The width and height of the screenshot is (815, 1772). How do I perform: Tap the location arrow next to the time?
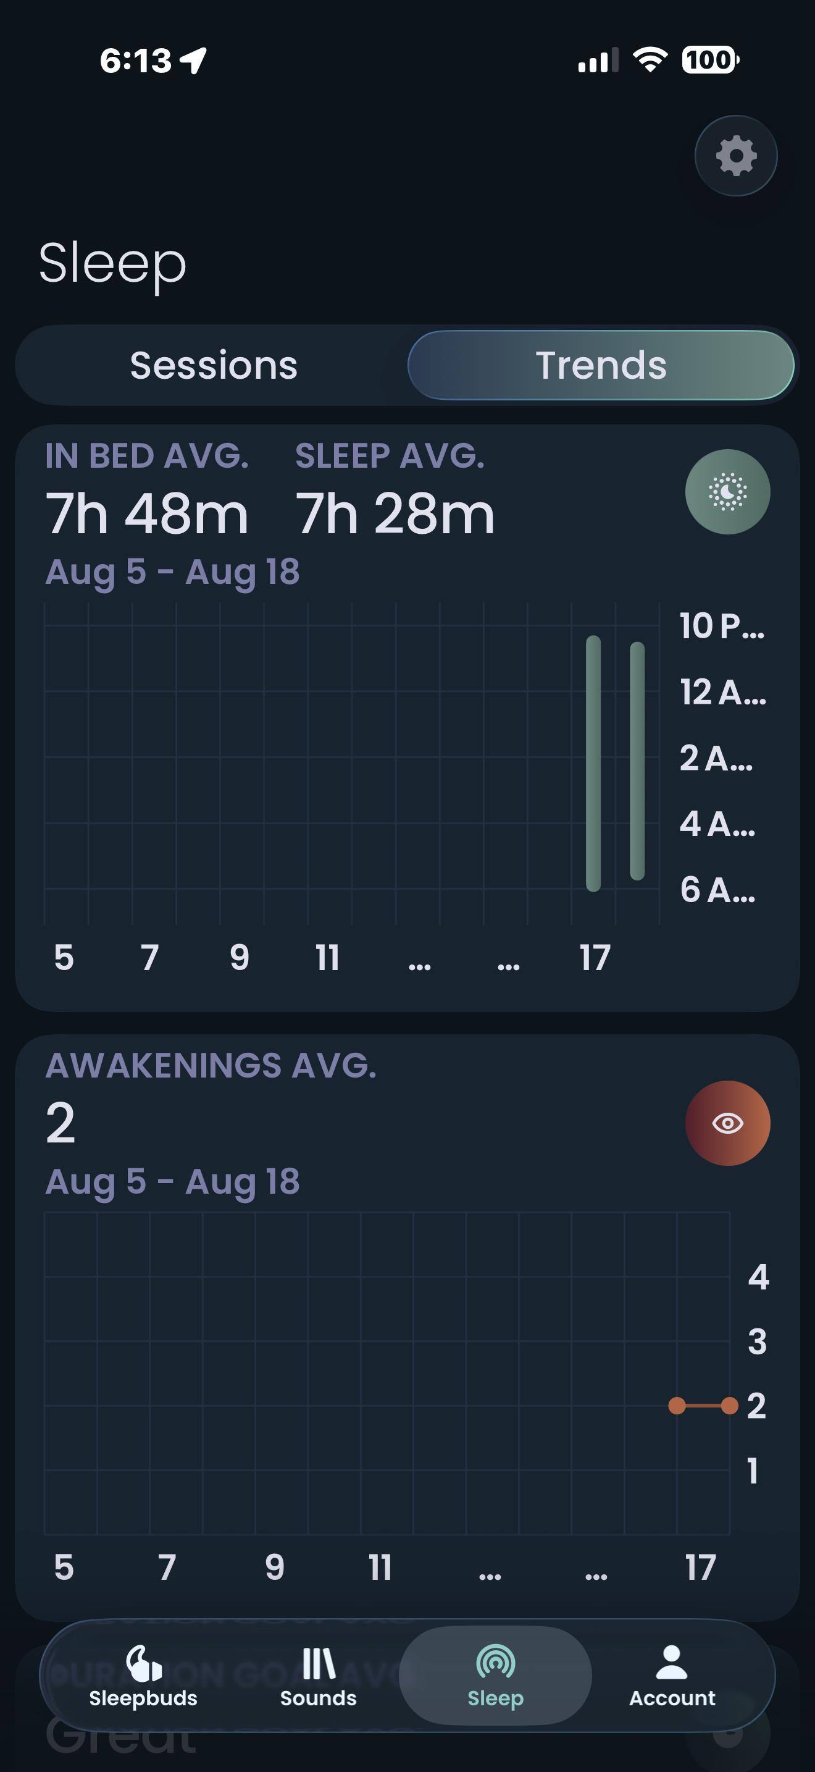click(194, 61)
